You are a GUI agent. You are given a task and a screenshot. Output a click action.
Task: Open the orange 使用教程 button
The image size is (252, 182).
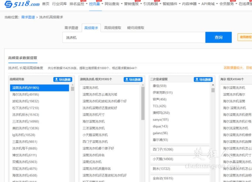point(245,37)
